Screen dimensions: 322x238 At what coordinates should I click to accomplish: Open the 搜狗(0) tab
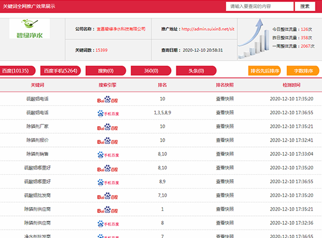(106, 71)
